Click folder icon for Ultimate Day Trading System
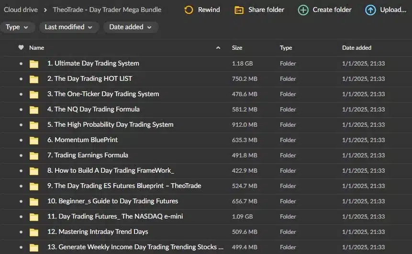Screen dimensions: 412x254 click(x=34, y=64)
